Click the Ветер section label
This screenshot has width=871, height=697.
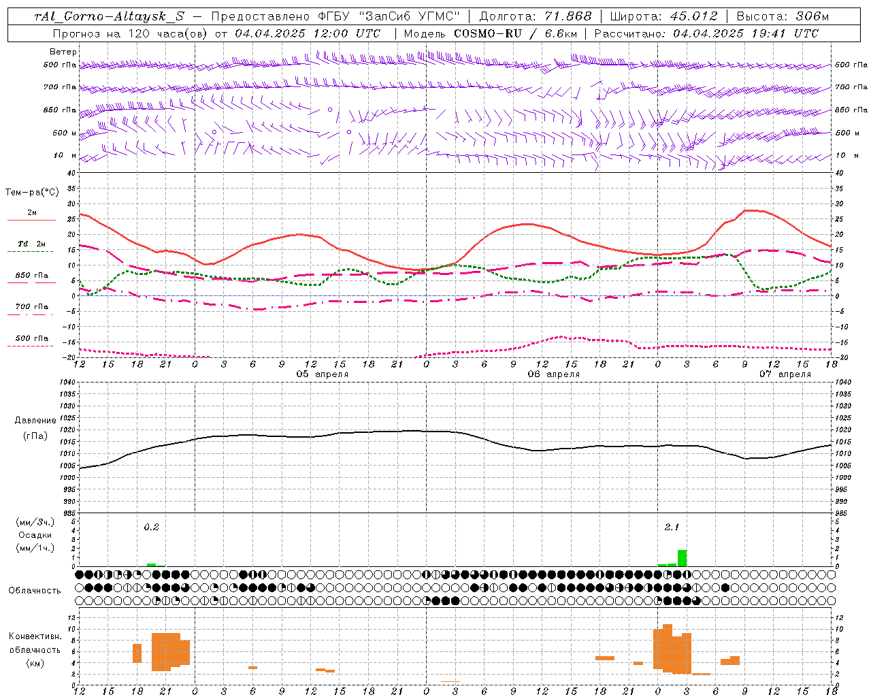point(63,52)
